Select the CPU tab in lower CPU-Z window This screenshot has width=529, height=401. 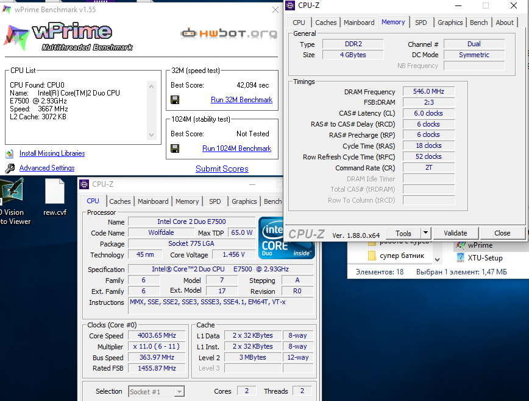point(93,201)
